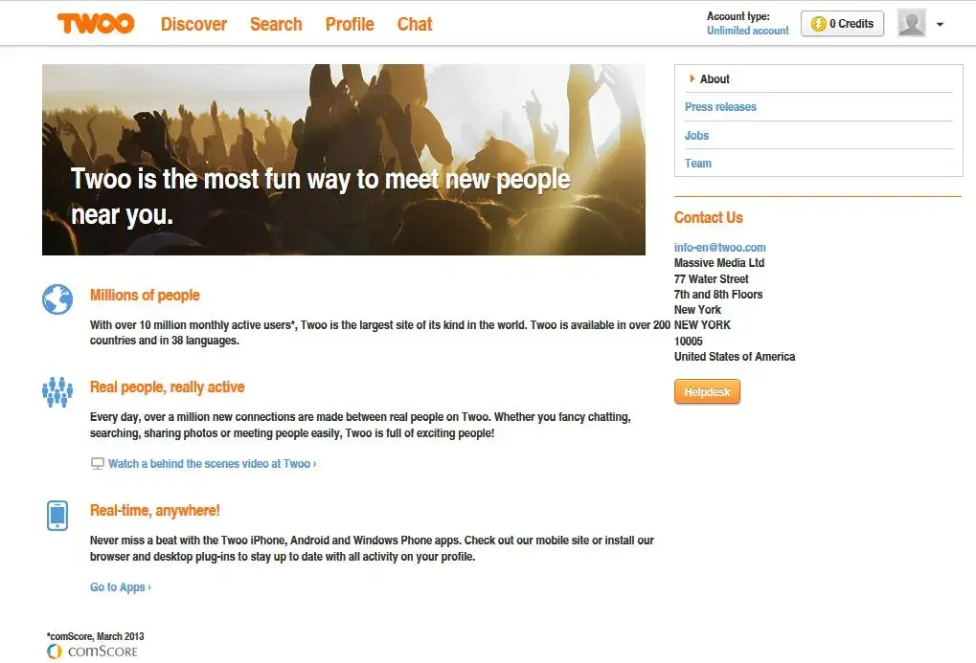Click the user avatar thumbnail
Viewport: 976px width, 663px height.
point(912,23)
